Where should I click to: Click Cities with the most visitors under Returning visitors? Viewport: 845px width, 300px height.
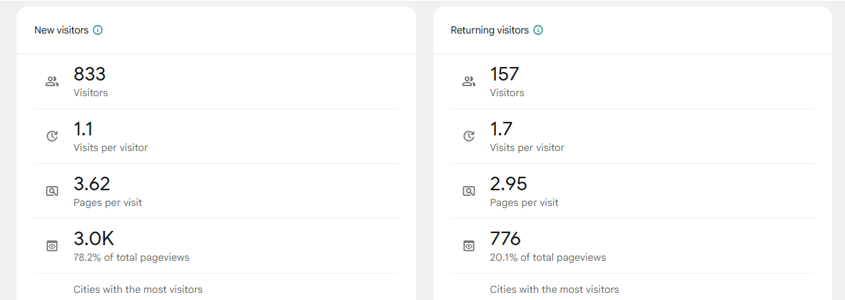[554, 289]
